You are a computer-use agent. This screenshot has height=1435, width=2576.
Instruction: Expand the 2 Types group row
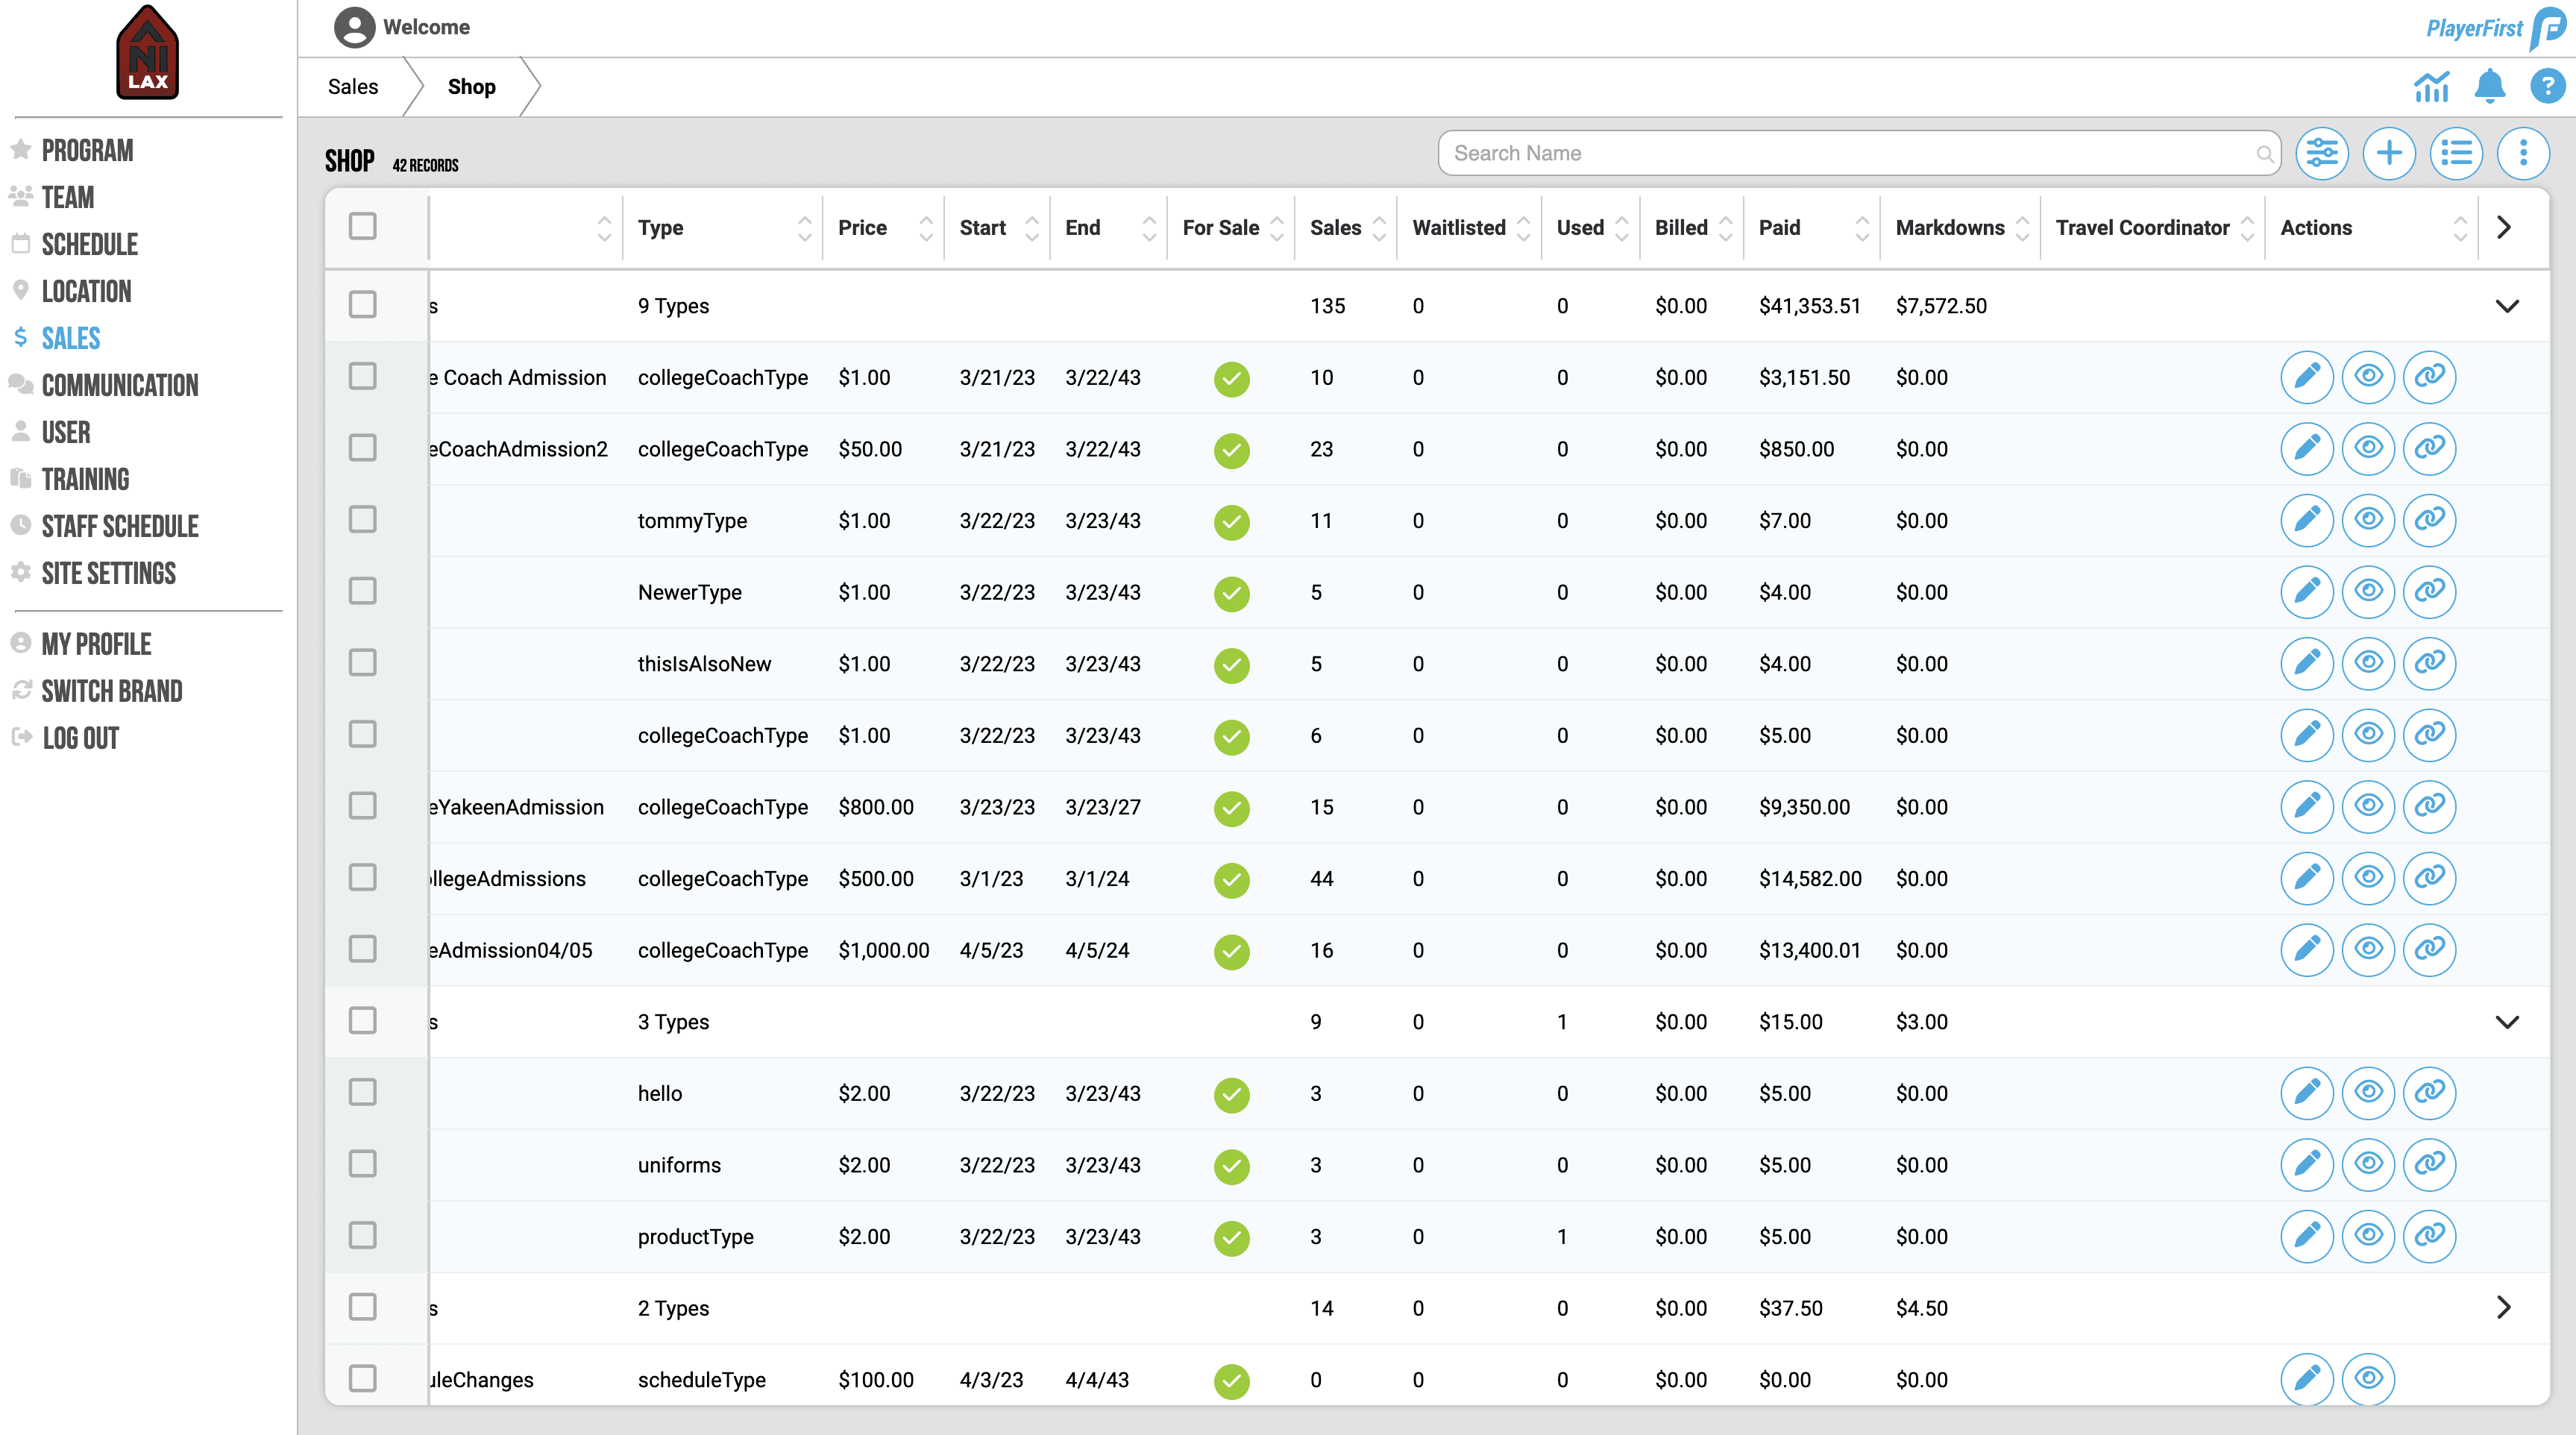[x=2503, y=1307]
